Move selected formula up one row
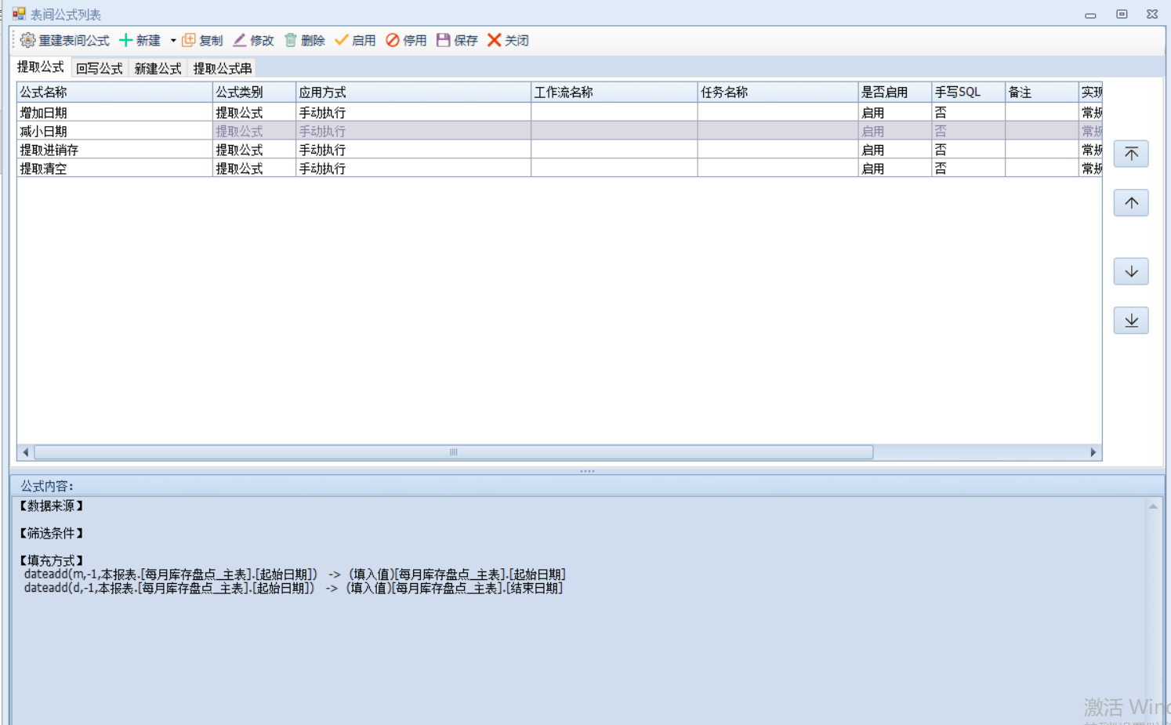1171x725 pixels. tap(1131, 203)
